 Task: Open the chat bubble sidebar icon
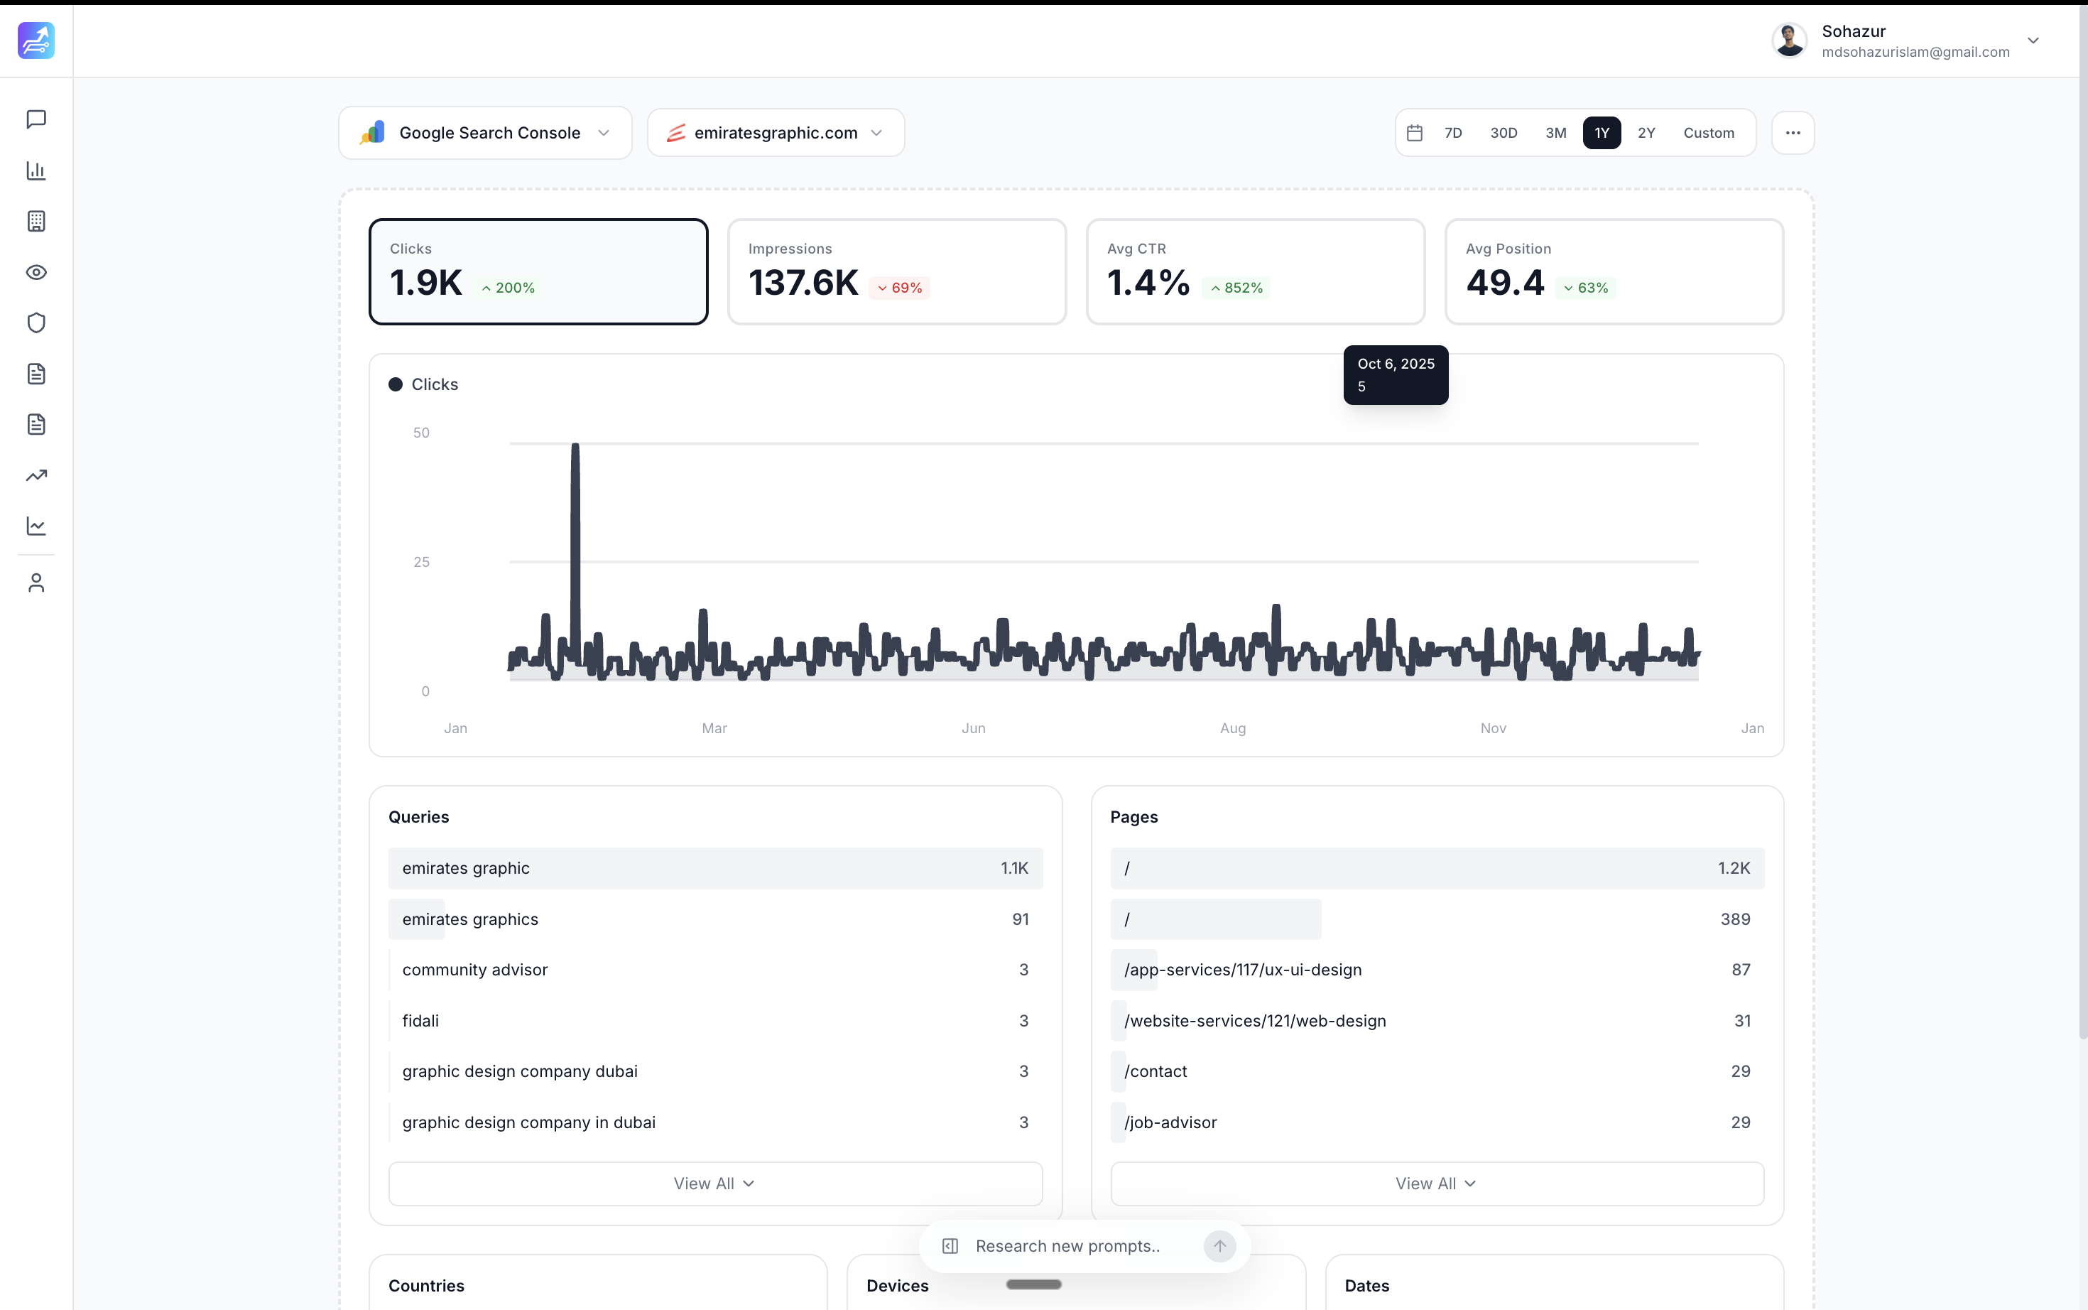(36, 119)
